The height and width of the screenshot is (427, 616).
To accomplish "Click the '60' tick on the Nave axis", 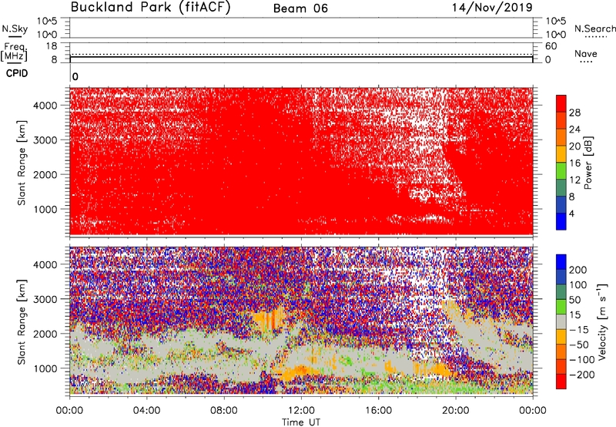I will [x=551, y=46].
